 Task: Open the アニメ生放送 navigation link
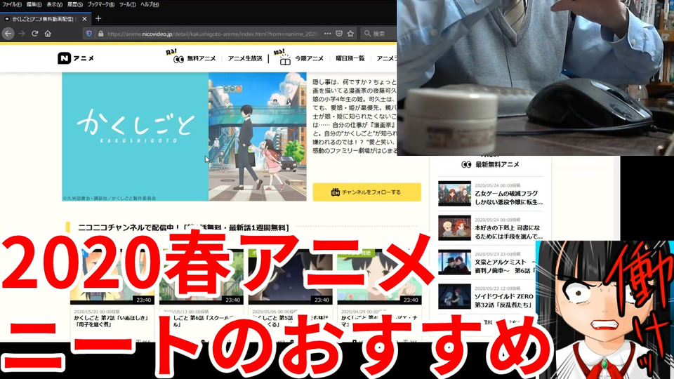click(x=245, y=58)
